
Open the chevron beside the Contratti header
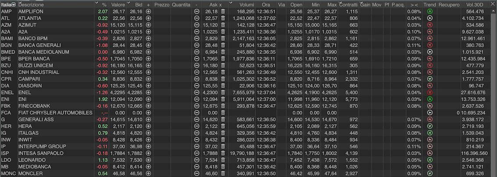click(x=341, y=3)
